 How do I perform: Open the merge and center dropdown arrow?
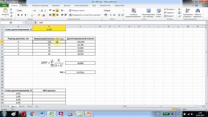pos(101,15)
